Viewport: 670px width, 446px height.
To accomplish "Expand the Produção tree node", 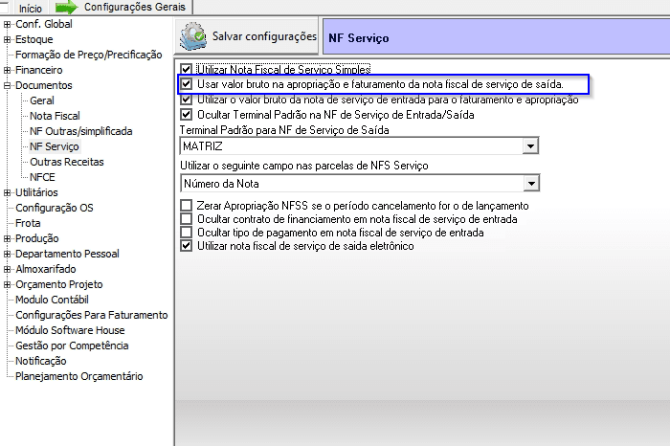I will click(7, 239).
